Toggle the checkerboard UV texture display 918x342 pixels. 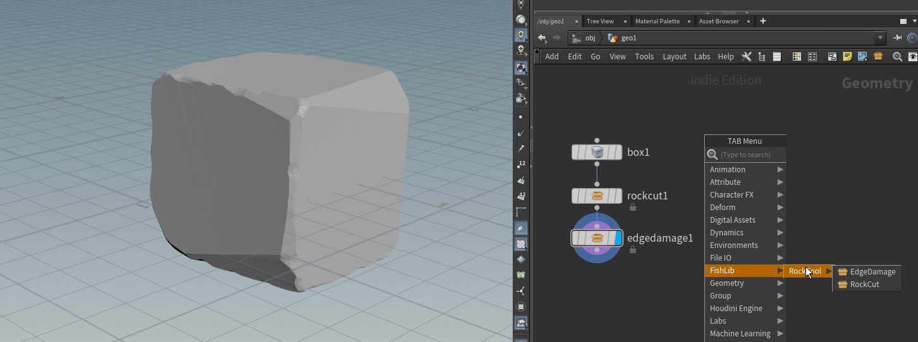pos(521,244)
